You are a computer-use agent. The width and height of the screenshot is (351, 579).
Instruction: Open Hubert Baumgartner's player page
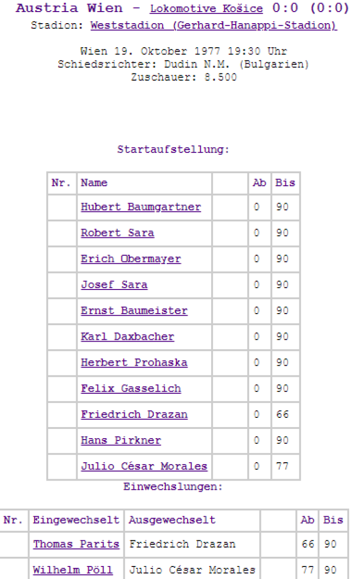click(141, 207)
